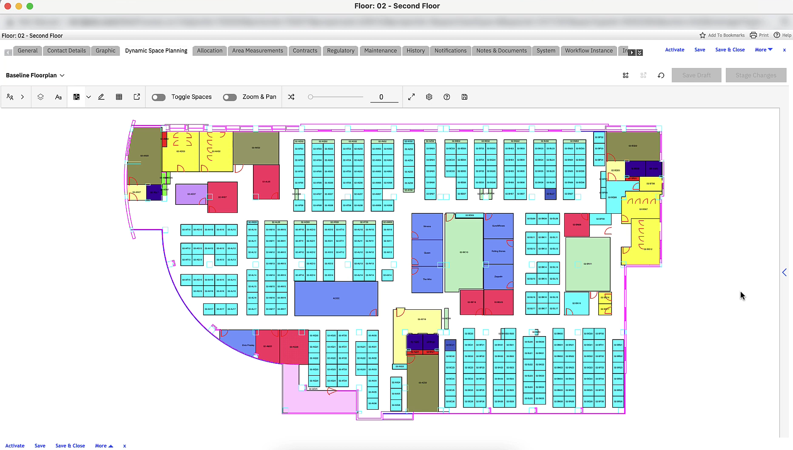Open the grid/table view icon

pos(119,97)
